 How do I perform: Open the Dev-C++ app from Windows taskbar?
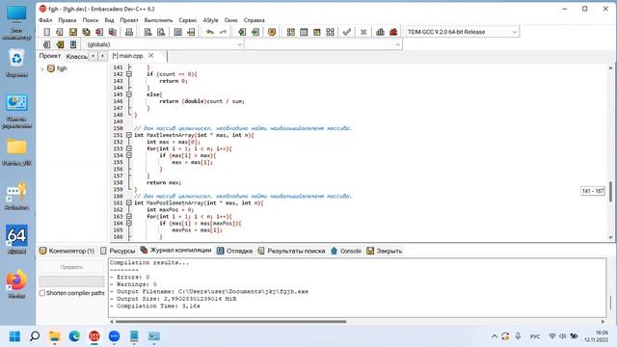point(94,336)
